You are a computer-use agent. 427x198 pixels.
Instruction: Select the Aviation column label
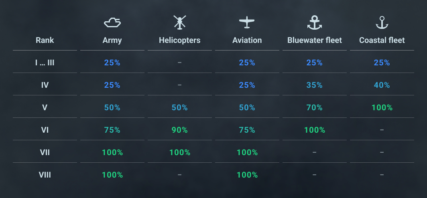click(247, 40)
